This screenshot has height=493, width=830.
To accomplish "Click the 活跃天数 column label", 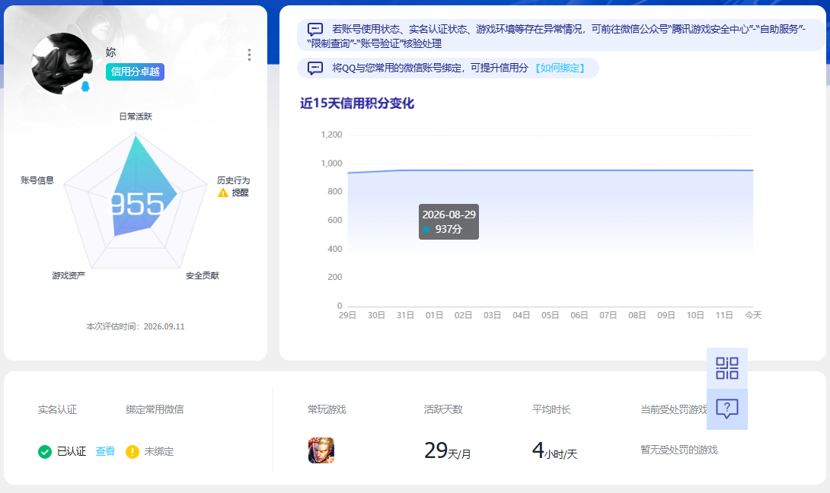I will pyautogui.click(x=444, y=409).
